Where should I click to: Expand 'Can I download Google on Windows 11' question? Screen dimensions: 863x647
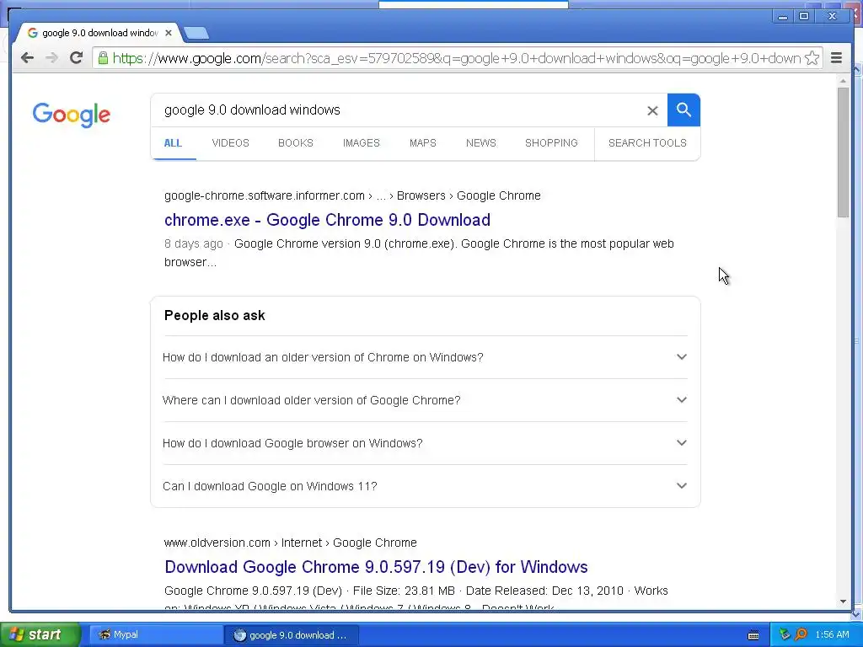(x=425, y=486)
